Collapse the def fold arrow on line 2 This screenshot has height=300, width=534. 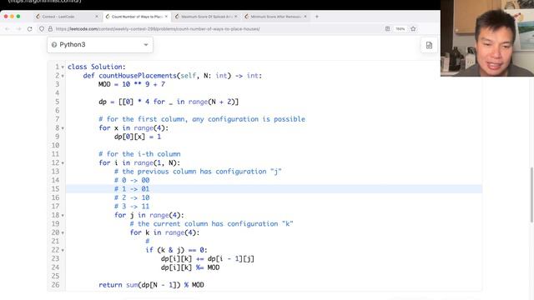pos(63,76)
